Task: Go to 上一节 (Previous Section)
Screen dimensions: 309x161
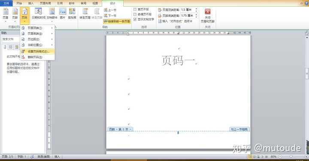Action: [110, 10]
